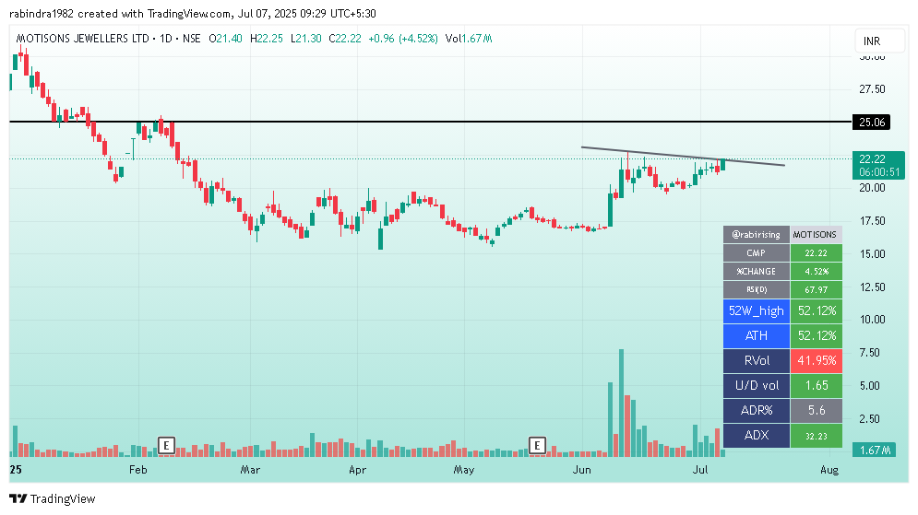Click the 15.00 price axis label

pos(872,254)
